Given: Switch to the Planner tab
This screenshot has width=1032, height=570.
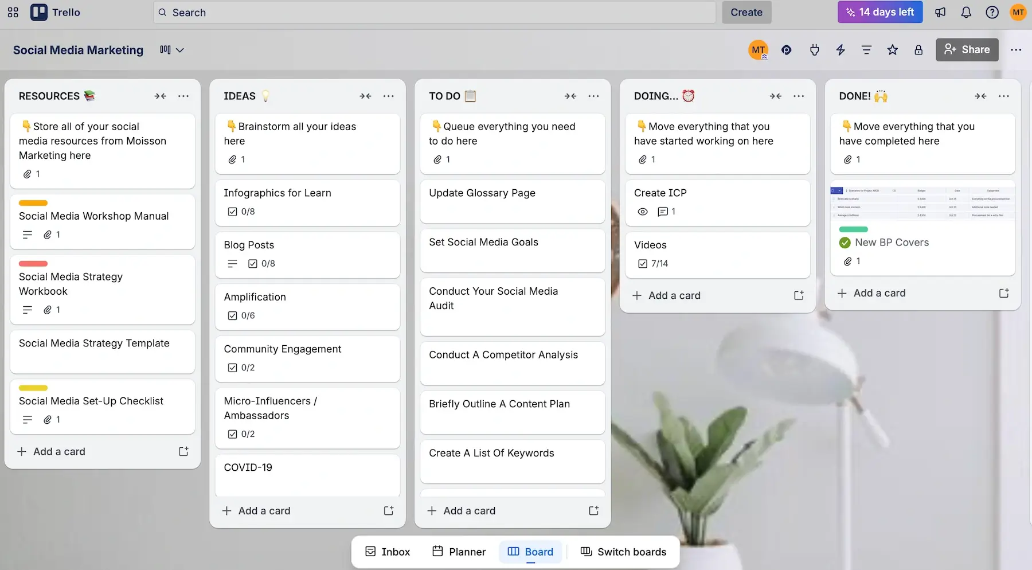Looking at the screenshot, I should coord(459,552).
